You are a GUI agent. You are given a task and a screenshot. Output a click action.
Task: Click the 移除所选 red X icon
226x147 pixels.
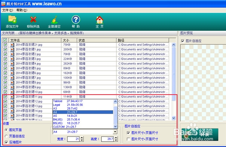click(x=33, y=20)
